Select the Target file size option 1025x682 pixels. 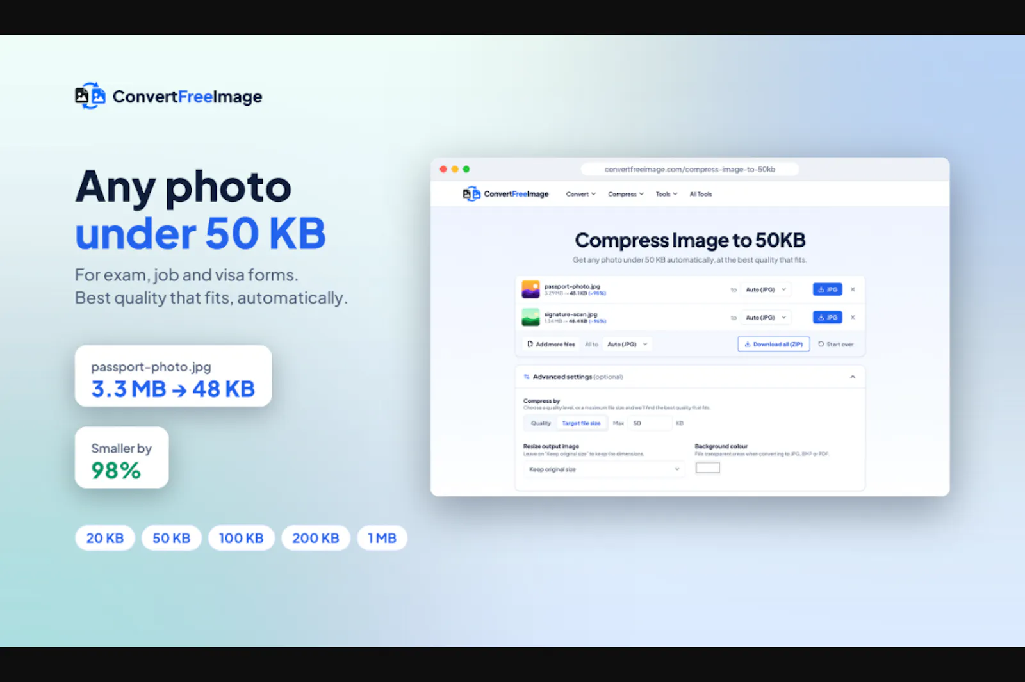tap(581, 423)
